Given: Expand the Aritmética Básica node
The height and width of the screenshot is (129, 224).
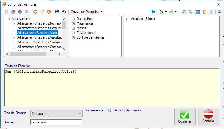Looking at the screenshot, I should 128,19.
